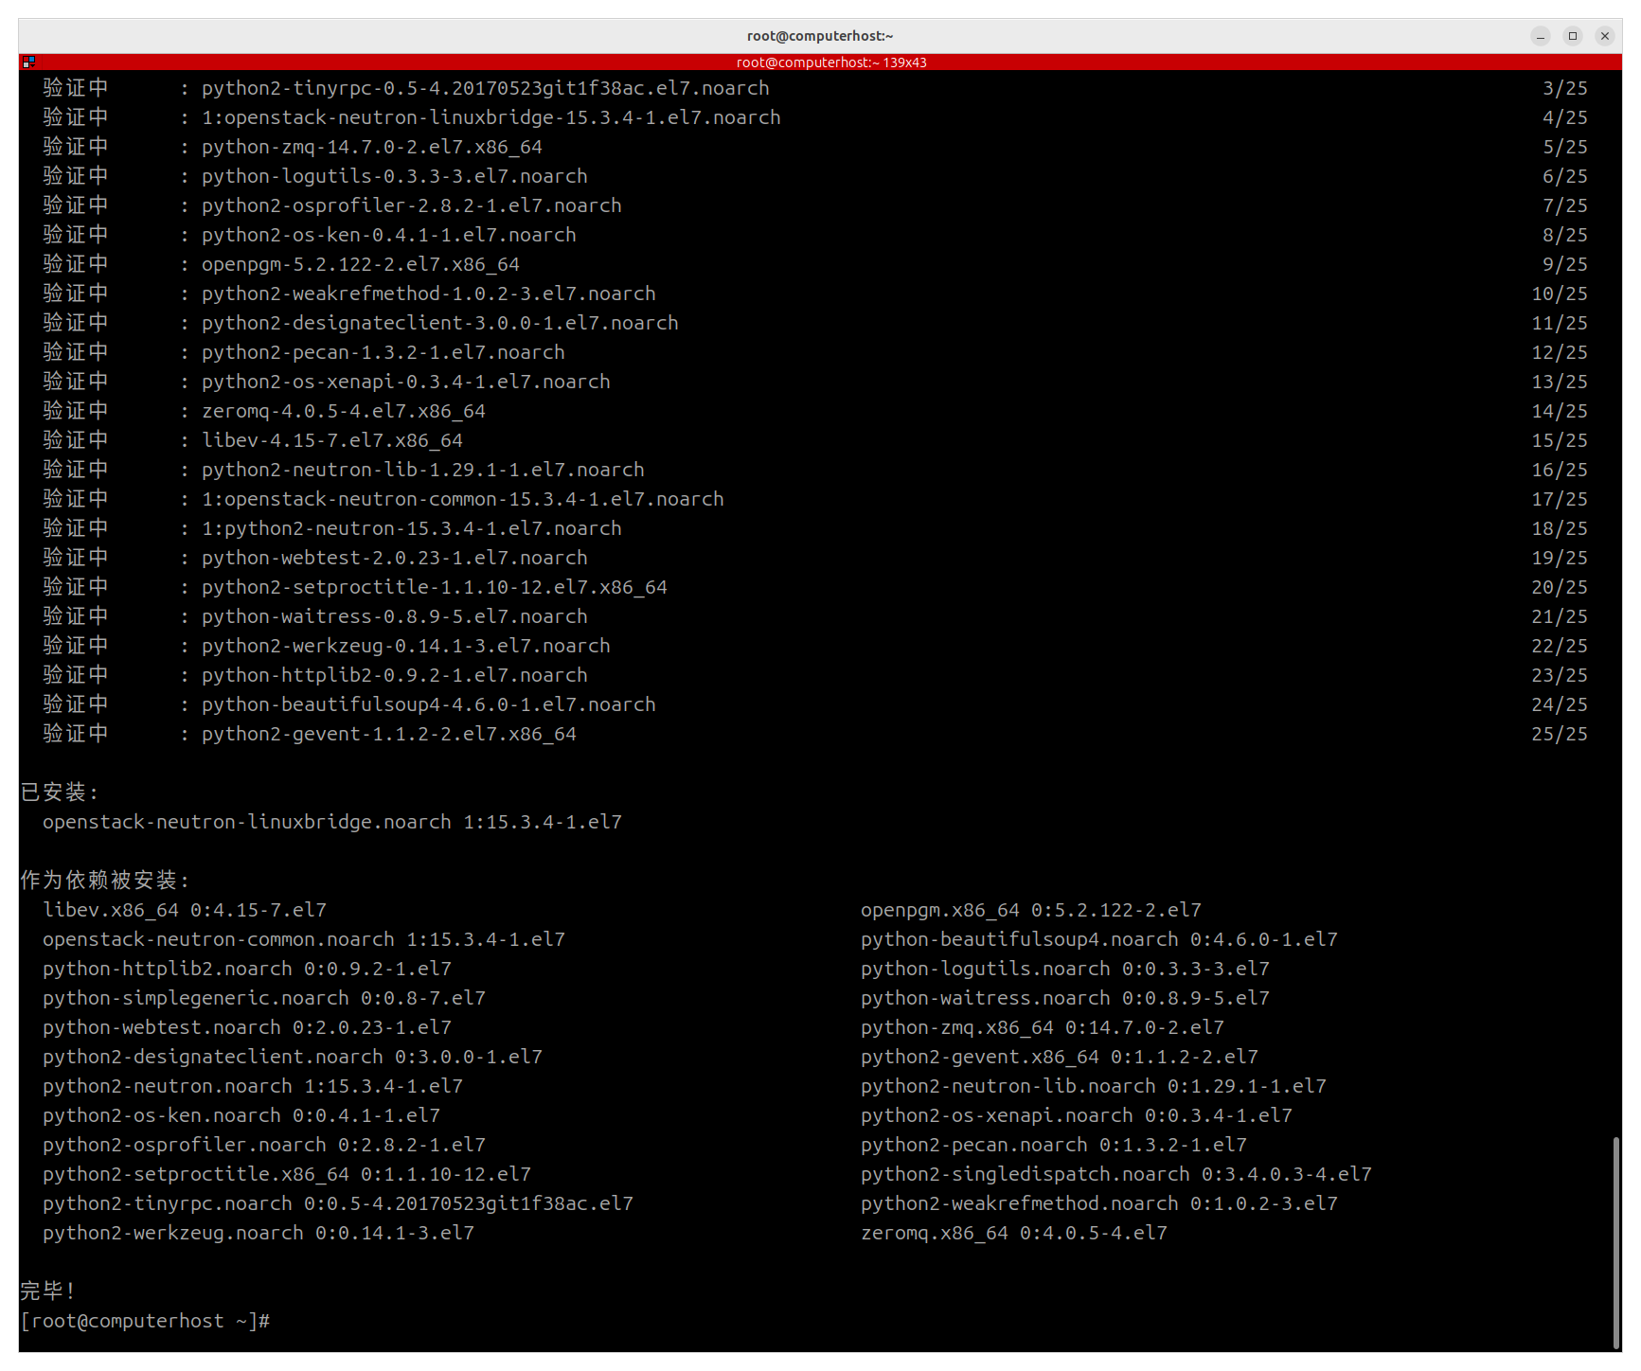The image size is (1641, 1371).
Task: Click the progress counter '10/25'
Action: [x=1560, y=294]
